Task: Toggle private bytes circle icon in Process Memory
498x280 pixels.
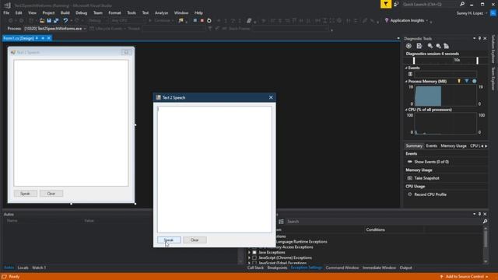Action: pos(474,81)
